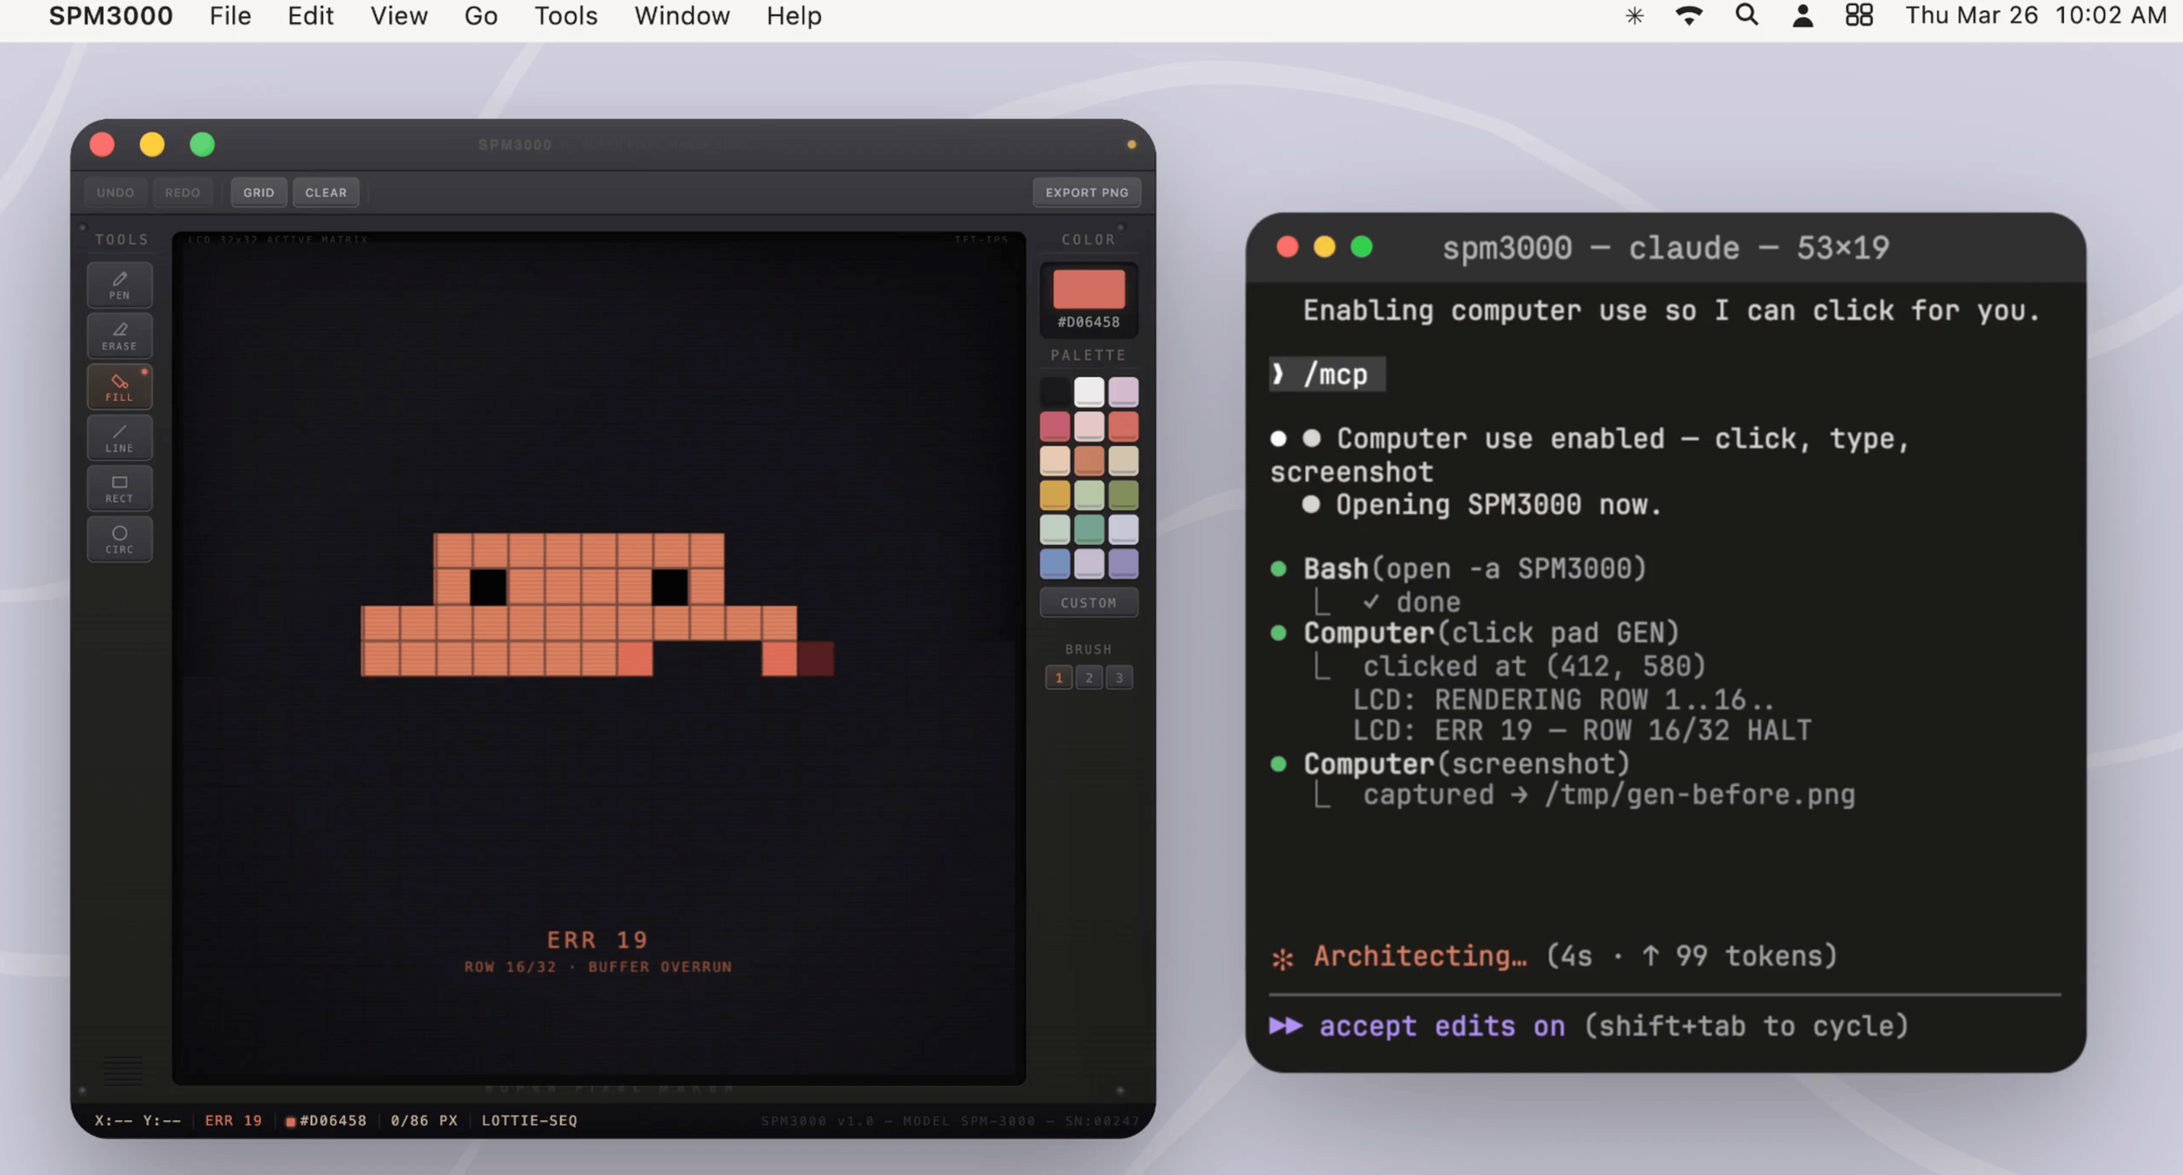2183x1175 pixels.
Task: Select the Pen tool
Action: point(119,284)
